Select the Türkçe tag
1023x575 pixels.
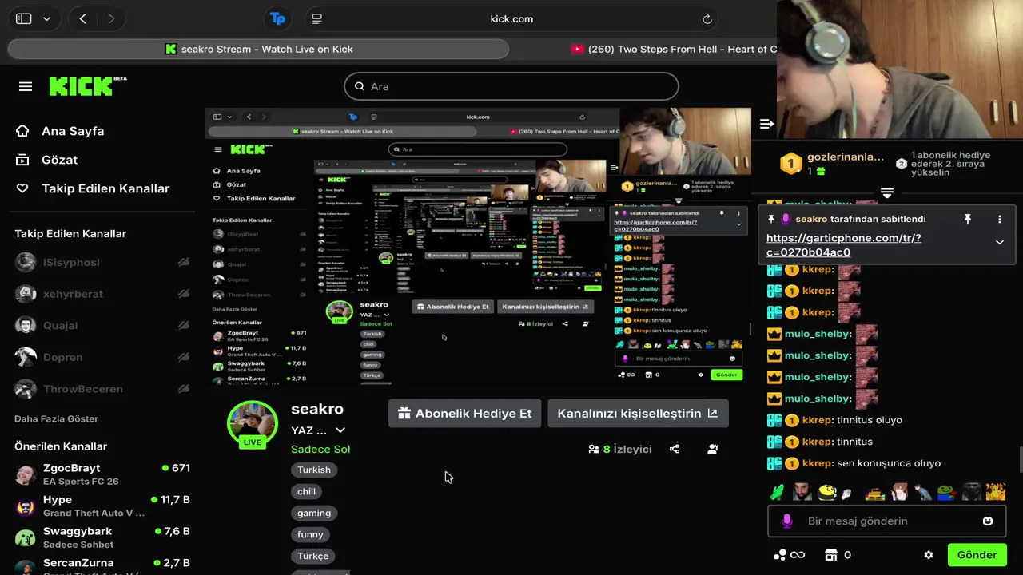tap(312, 556)
